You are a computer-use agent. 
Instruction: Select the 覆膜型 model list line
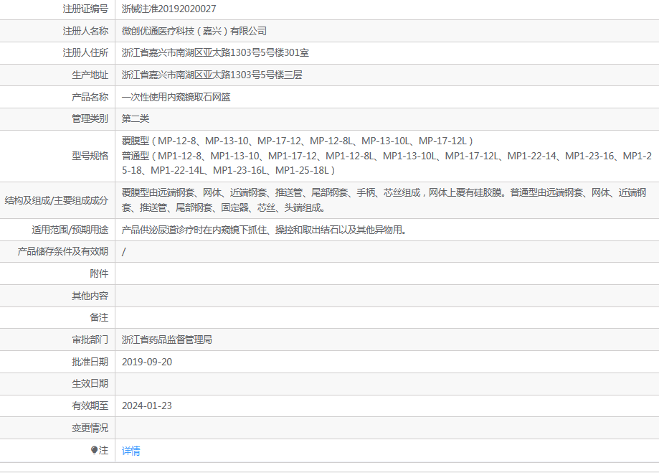298,141
